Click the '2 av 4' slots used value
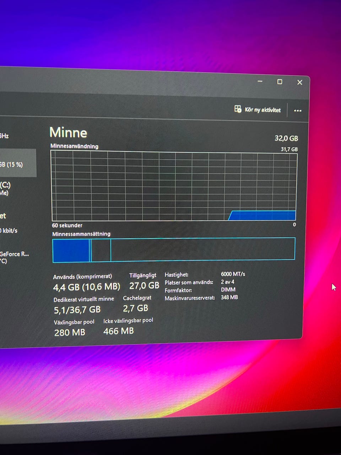The image size is (341, 455). (x=227, y=282)
